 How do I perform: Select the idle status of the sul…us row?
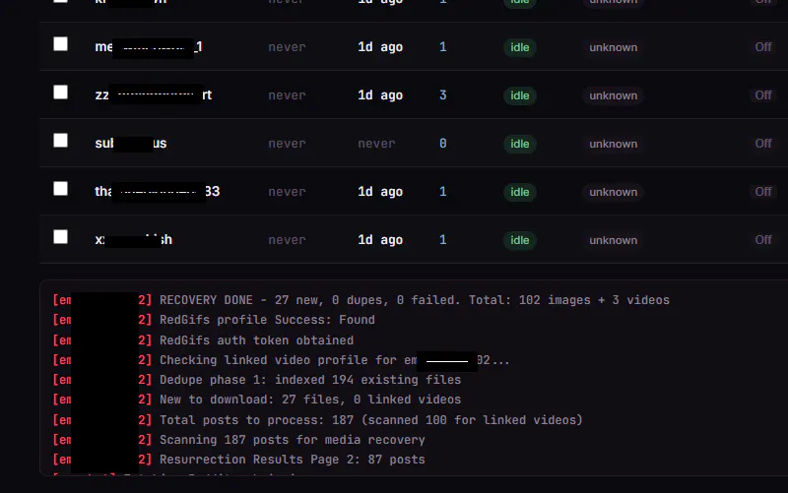520,144
